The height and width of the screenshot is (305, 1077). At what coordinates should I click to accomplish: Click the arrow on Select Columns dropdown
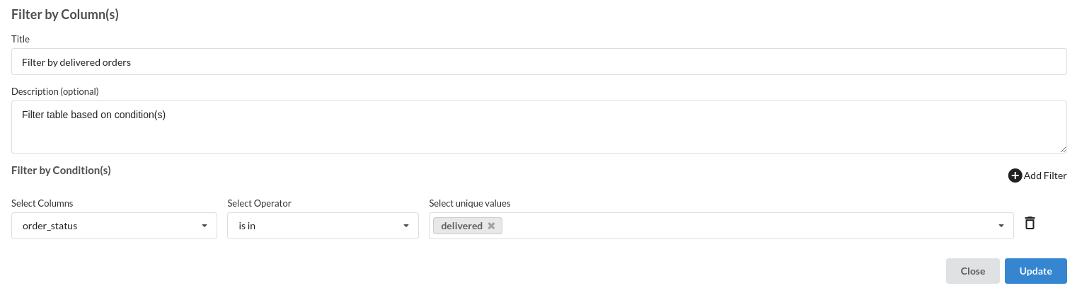point(205,226)
